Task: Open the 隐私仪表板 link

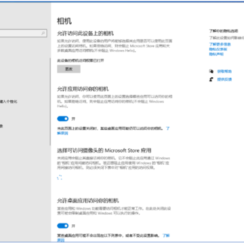Action: point(218,49)
